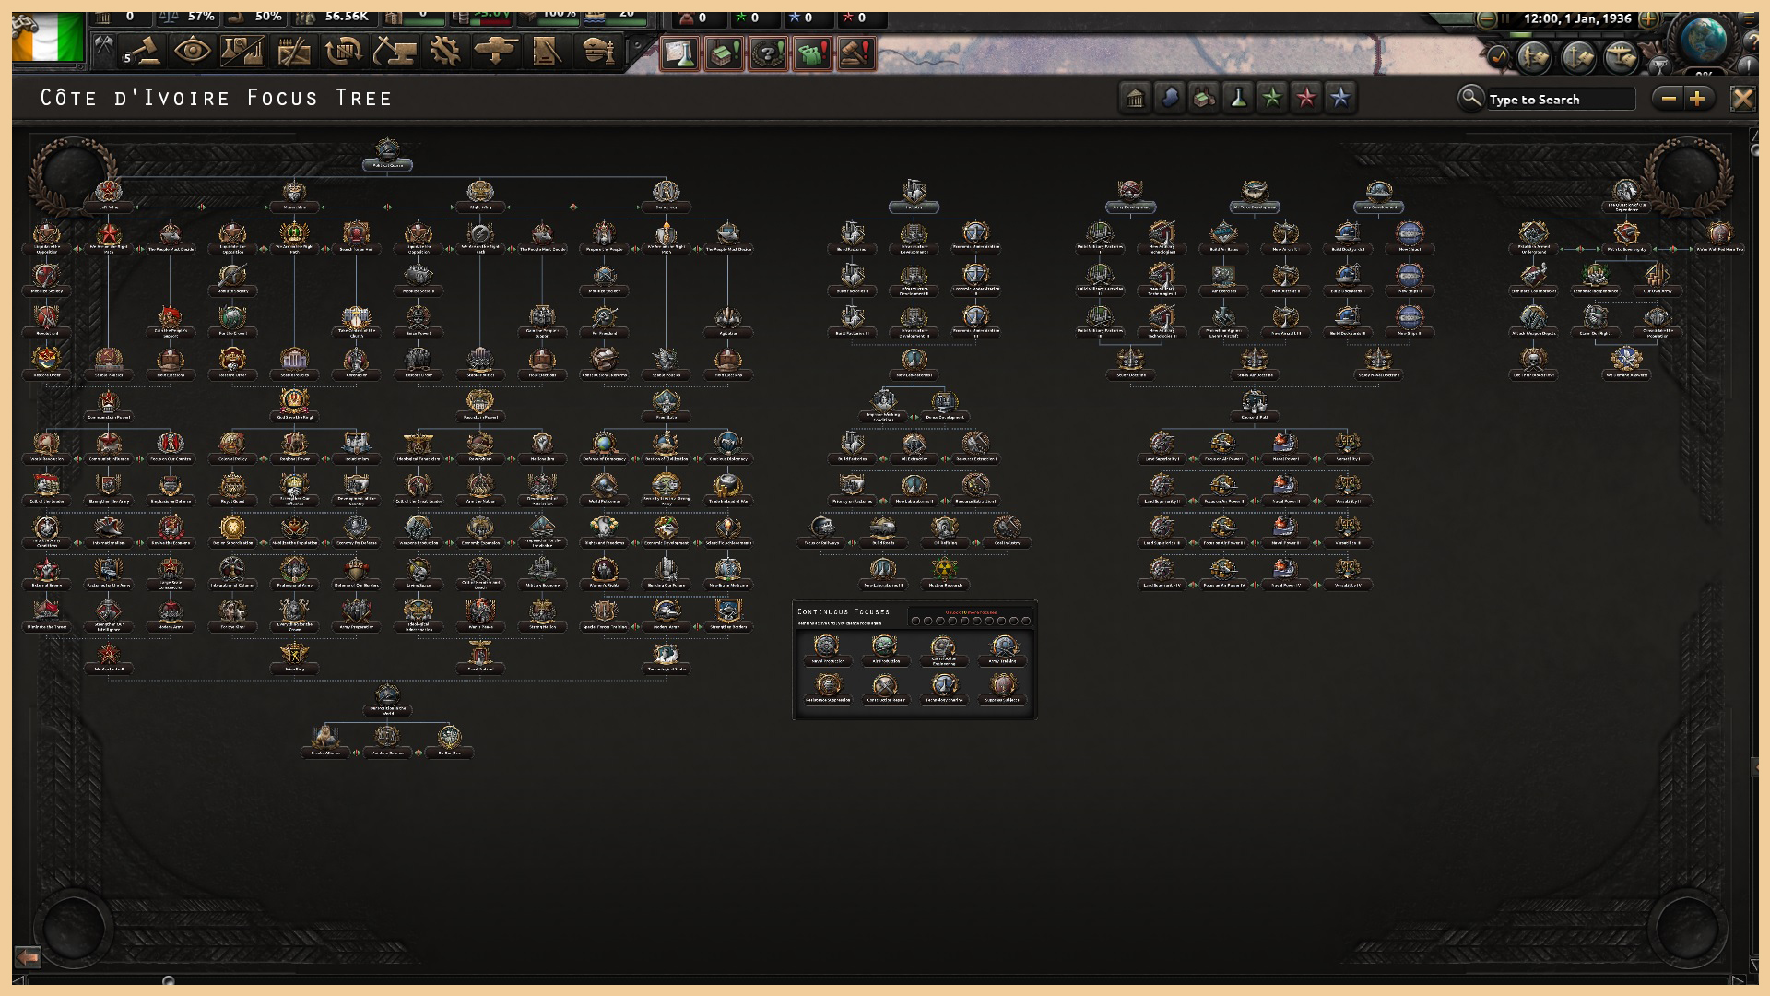Open the music player note icon

(x=1498, y=57)
